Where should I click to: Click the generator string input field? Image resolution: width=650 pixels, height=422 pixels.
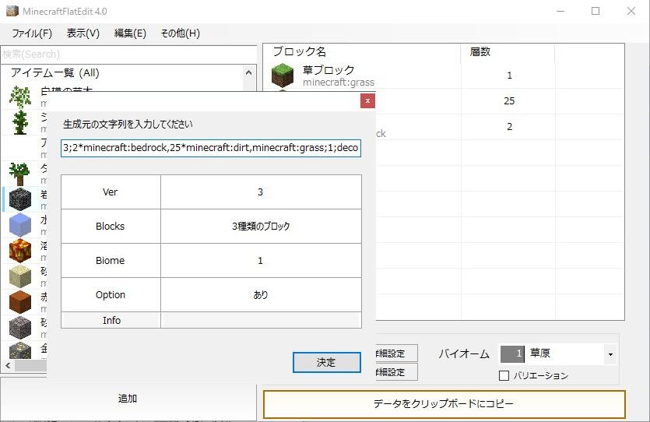211,148
